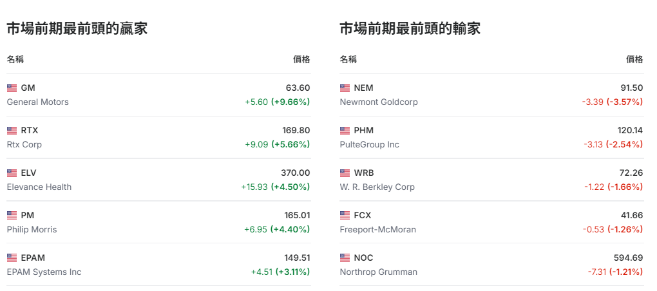Screen dimensions: 657x291
Task: Open the General Motors stock page
Action: click(x=37, y=102)
